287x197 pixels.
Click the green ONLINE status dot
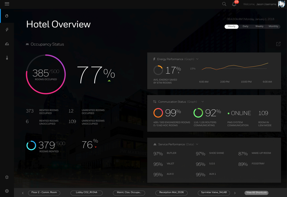pos(228,114)
